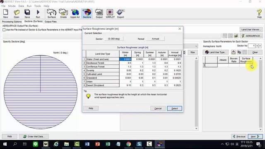265x149 pixels.
Task: Click the copy icon left of Clear
Action: coord(239,52)
